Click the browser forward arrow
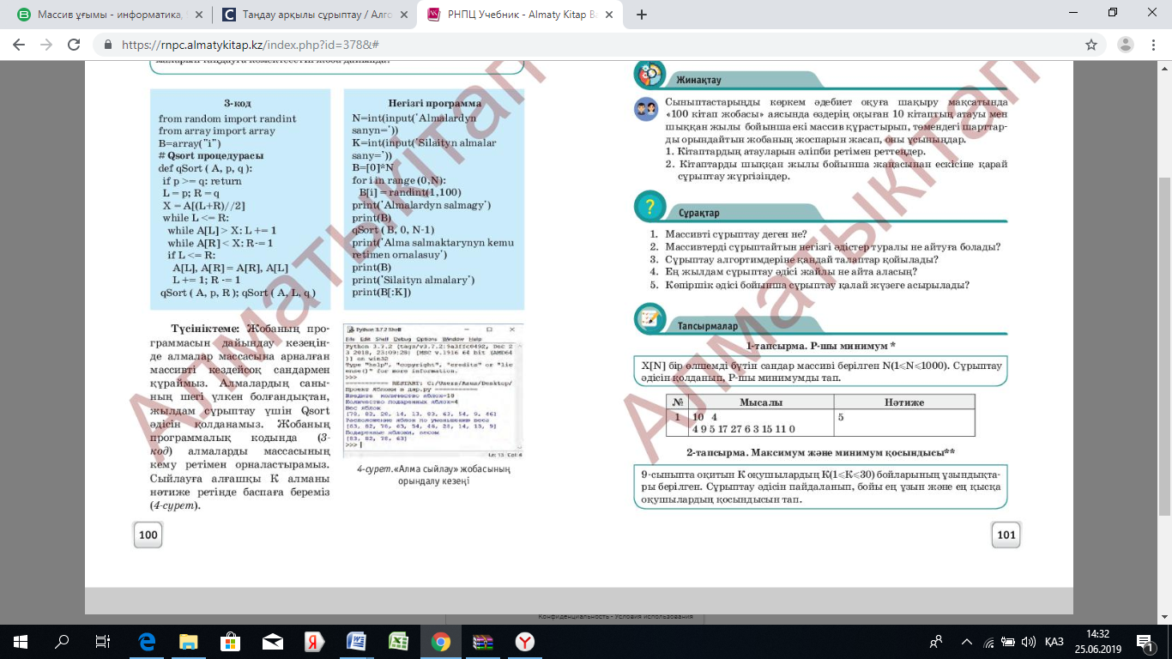This screenshot has width=1172, height=659. [46, 45]
